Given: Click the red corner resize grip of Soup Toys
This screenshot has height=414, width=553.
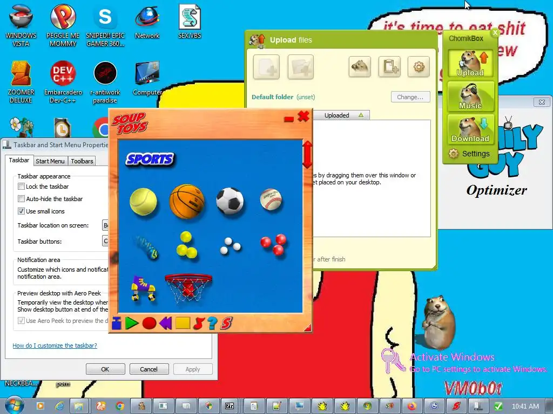Looking at the screenshot, I should tap(308, 328).
